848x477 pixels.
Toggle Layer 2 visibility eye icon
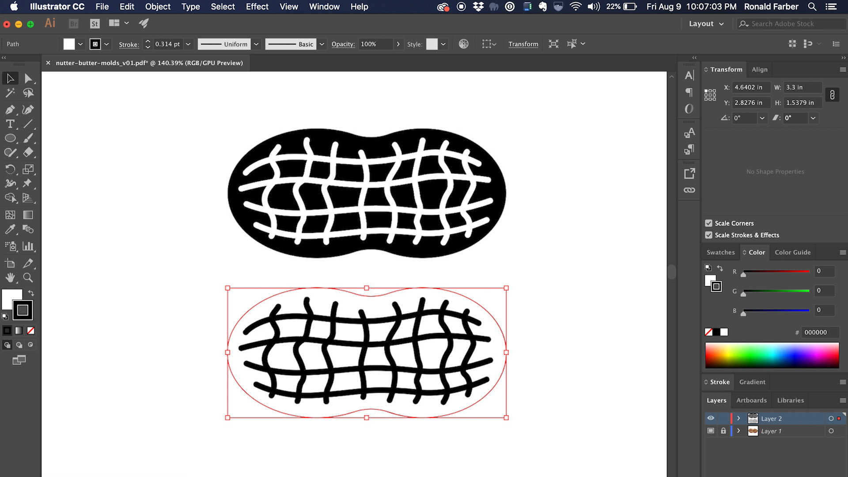point(711,418)
